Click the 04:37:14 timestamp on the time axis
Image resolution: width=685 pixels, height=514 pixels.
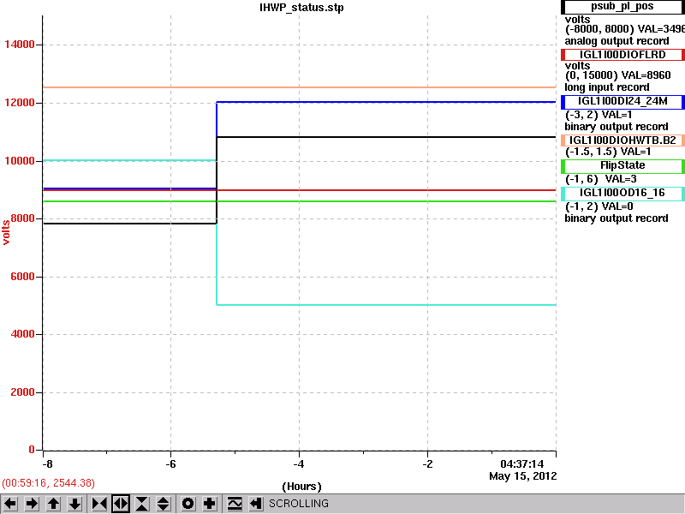[x=522, y=464]
